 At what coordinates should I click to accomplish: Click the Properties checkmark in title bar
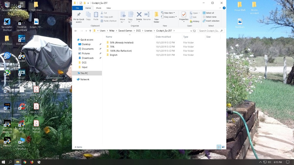pos(81,3)
